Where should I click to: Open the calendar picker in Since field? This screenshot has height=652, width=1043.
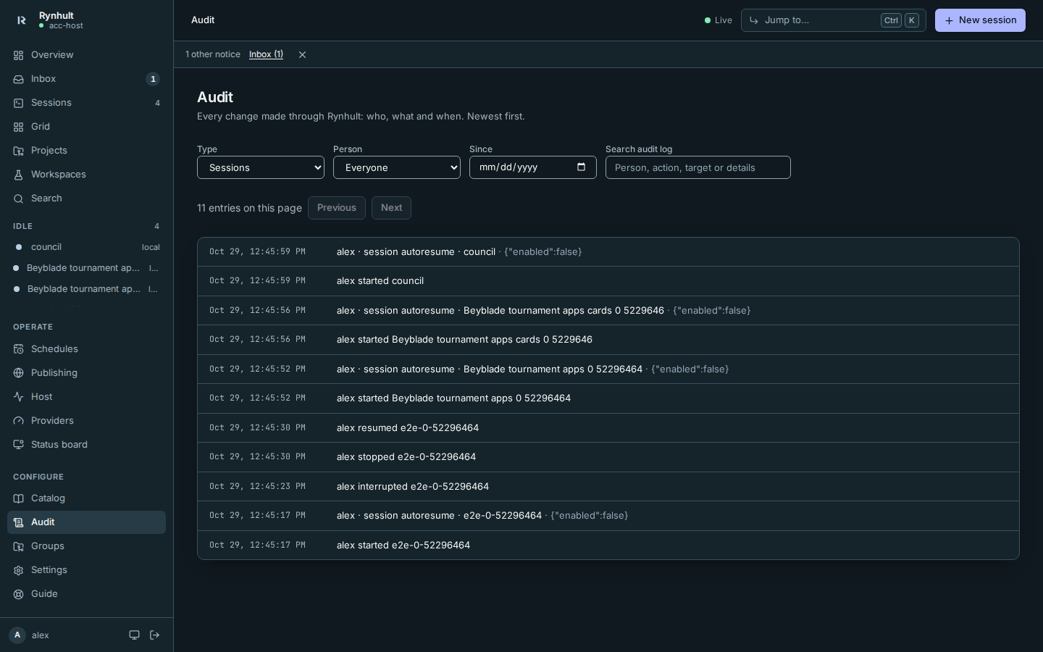coord(581,167)
